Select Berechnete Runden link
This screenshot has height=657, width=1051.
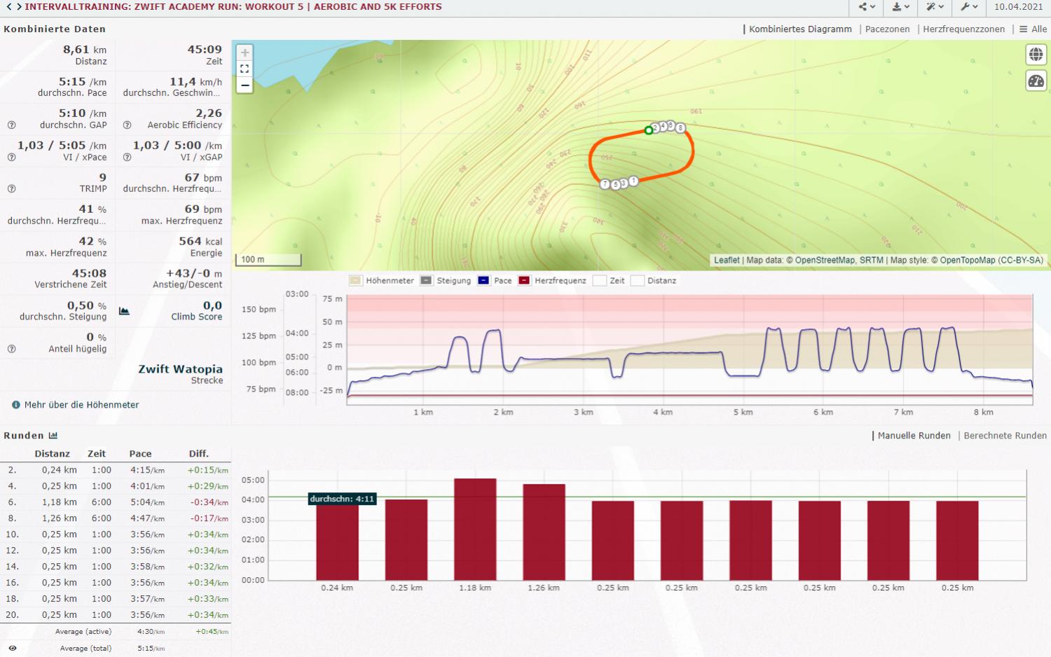click(x=1005, y=436)
